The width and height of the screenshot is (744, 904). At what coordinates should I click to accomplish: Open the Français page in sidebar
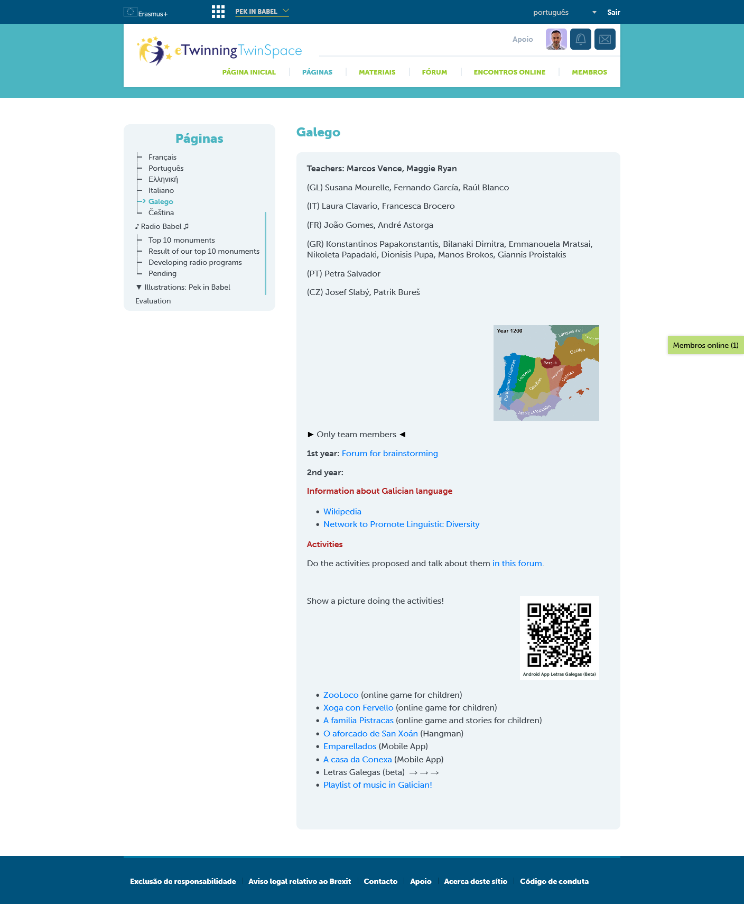coord(162,157)
